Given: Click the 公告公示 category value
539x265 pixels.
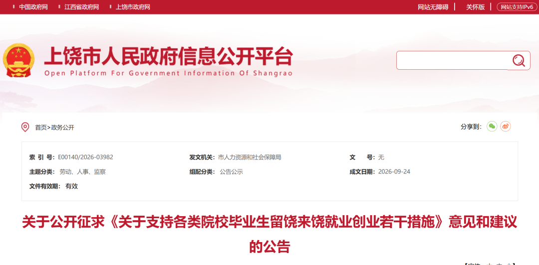Looking at the screenshot, I should pyautogui.click(x=232, y=172).
